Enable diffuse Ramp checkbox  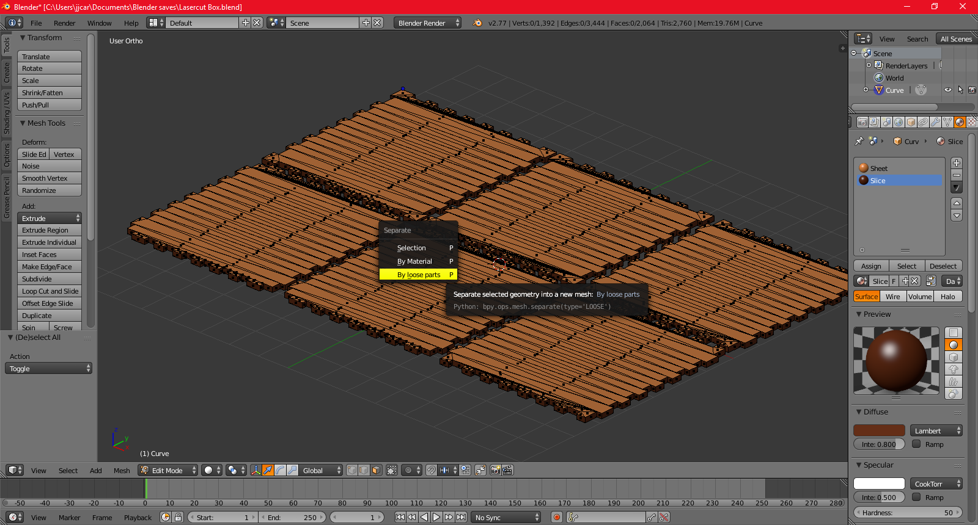[916, 444]
